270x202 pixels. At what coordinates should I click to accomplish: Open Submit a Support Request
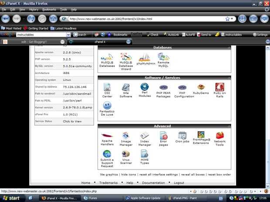(x=107, y=159)
